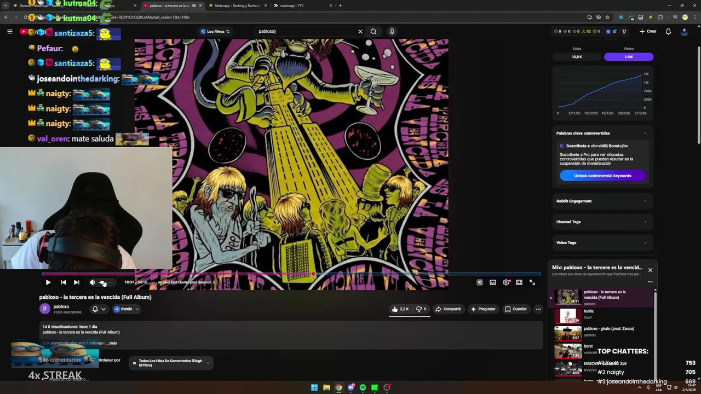Open the account avatar menu

tap(684, 32)
